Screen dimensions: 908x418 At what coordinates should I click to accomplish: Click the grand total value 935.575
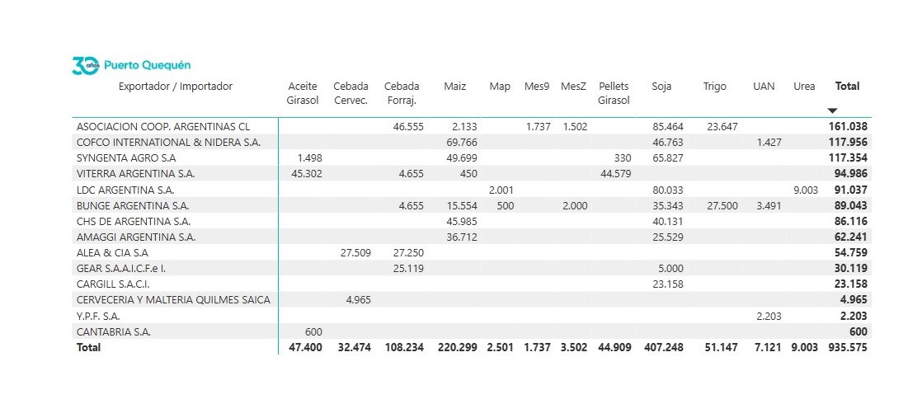pos(848,347)
